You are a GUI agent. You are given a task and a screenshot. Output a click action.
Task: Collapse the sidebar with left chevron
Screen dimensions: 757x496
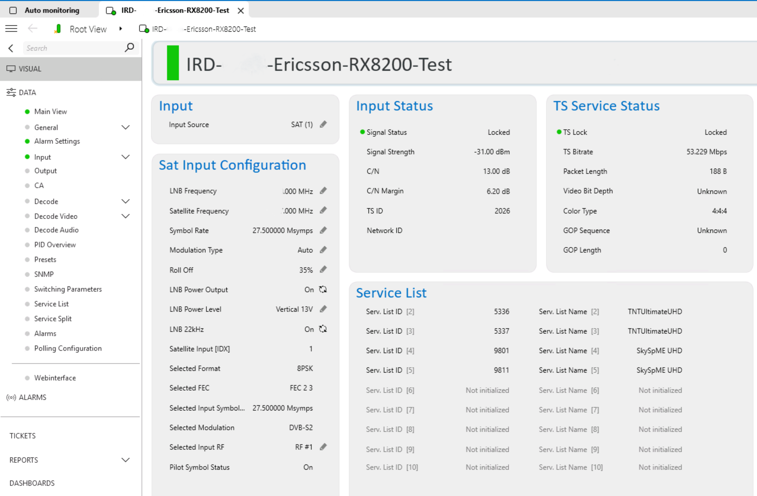(x=11, y=48)
